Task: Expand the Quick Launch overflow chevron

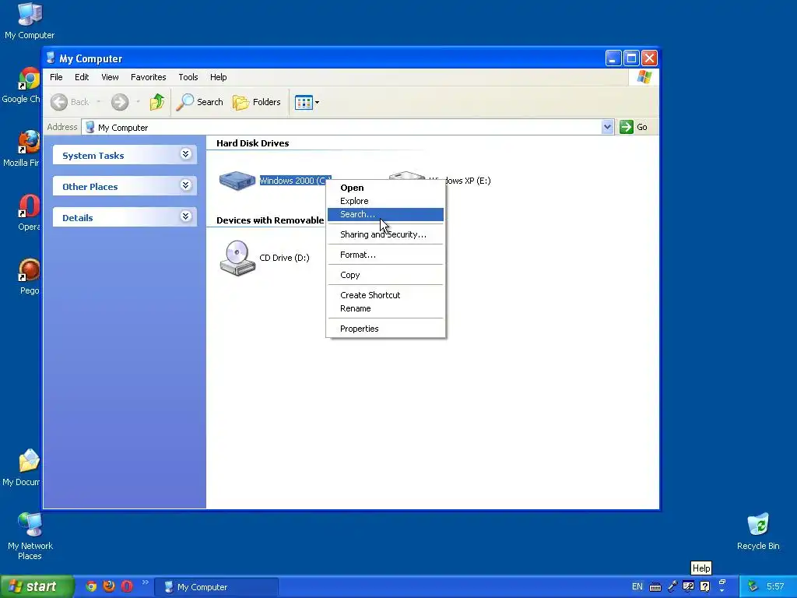Action: tap(146, 582)
